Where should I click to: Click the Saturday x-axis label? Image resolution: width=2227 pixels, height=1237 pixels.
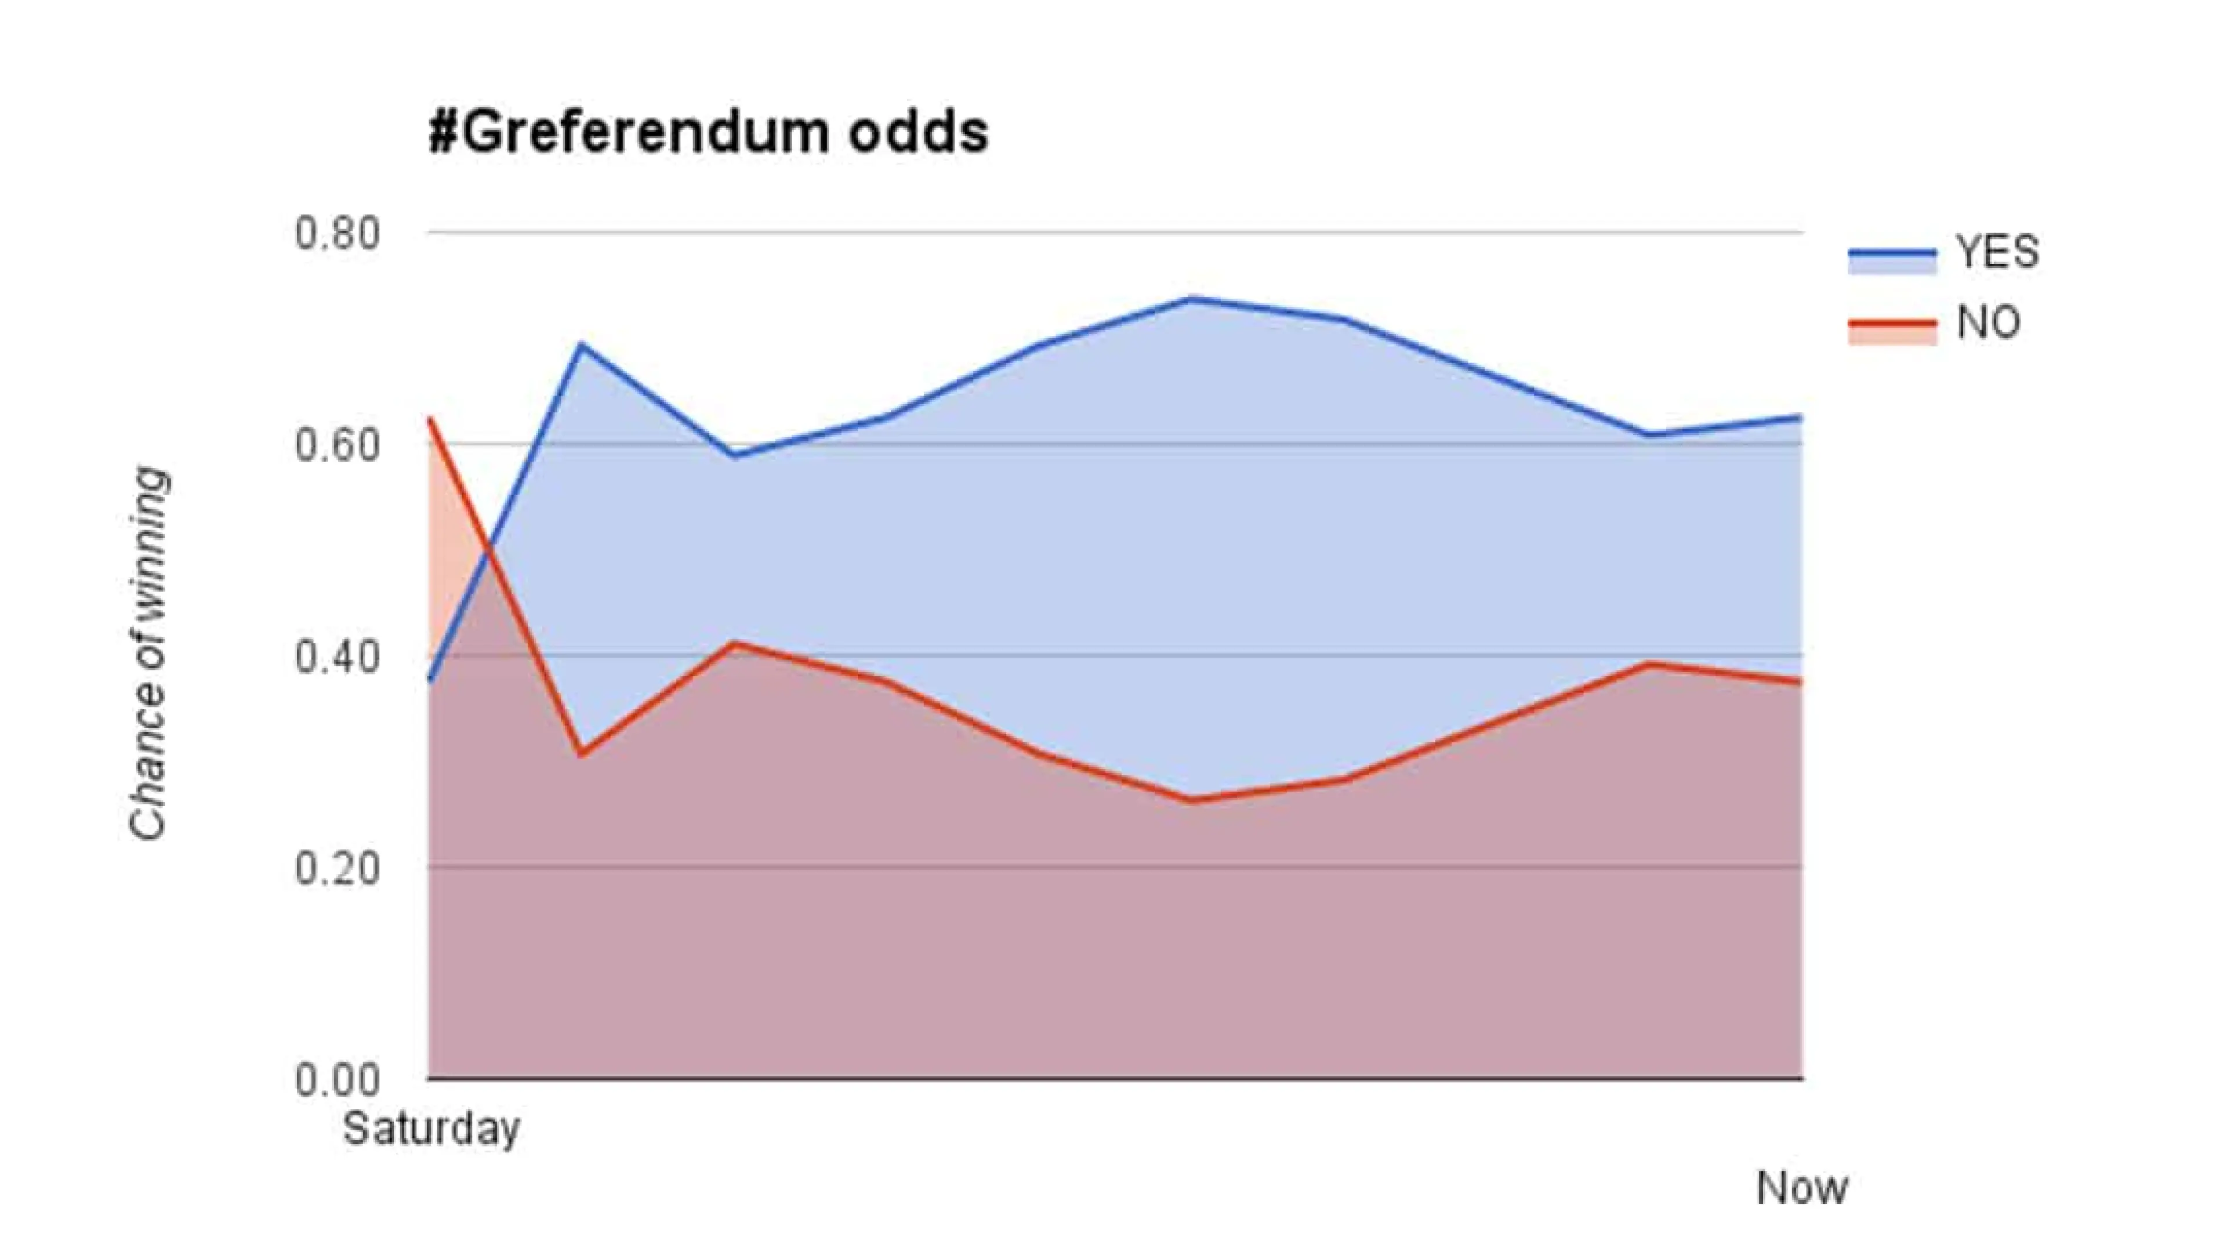(431, 1129)
